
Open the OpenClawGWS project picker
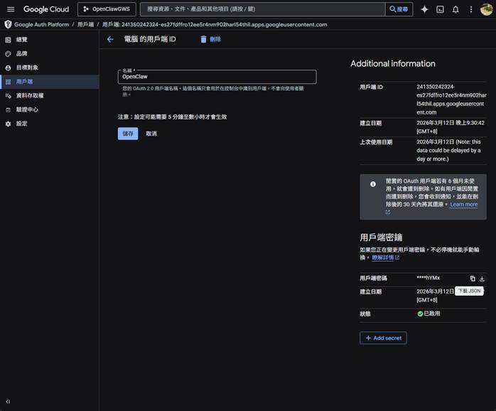[x=107, y=9]
